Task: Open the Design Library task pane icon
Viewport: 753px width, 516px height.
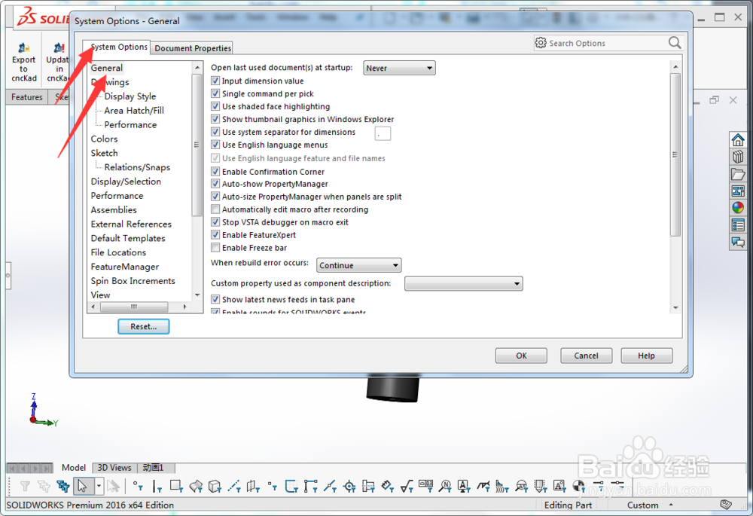Action: click(x=738, y=157)
